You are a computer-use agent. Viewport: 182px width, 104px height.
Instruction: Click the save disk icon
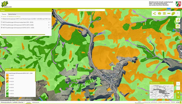coord(178,26)
